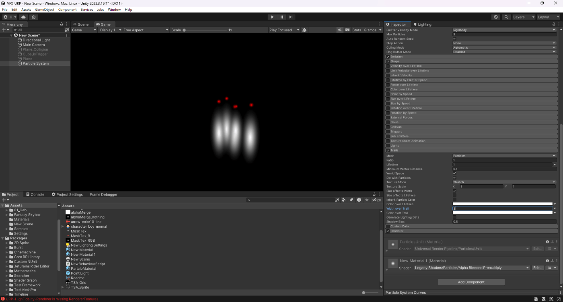563x302 pixels.
Task: Click the Color over Lifetime swatch
Action: click(x=502, y=204)
